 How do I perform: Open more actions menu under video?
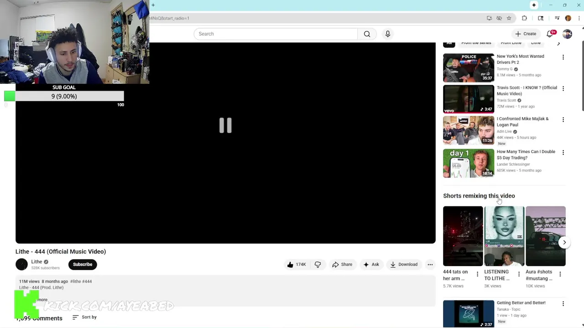[x=430, y=264]
